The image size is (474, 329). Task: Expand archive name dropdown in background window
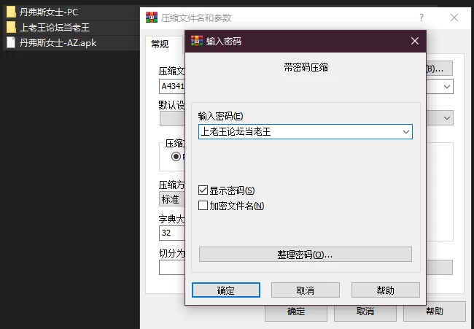point(447,87)
